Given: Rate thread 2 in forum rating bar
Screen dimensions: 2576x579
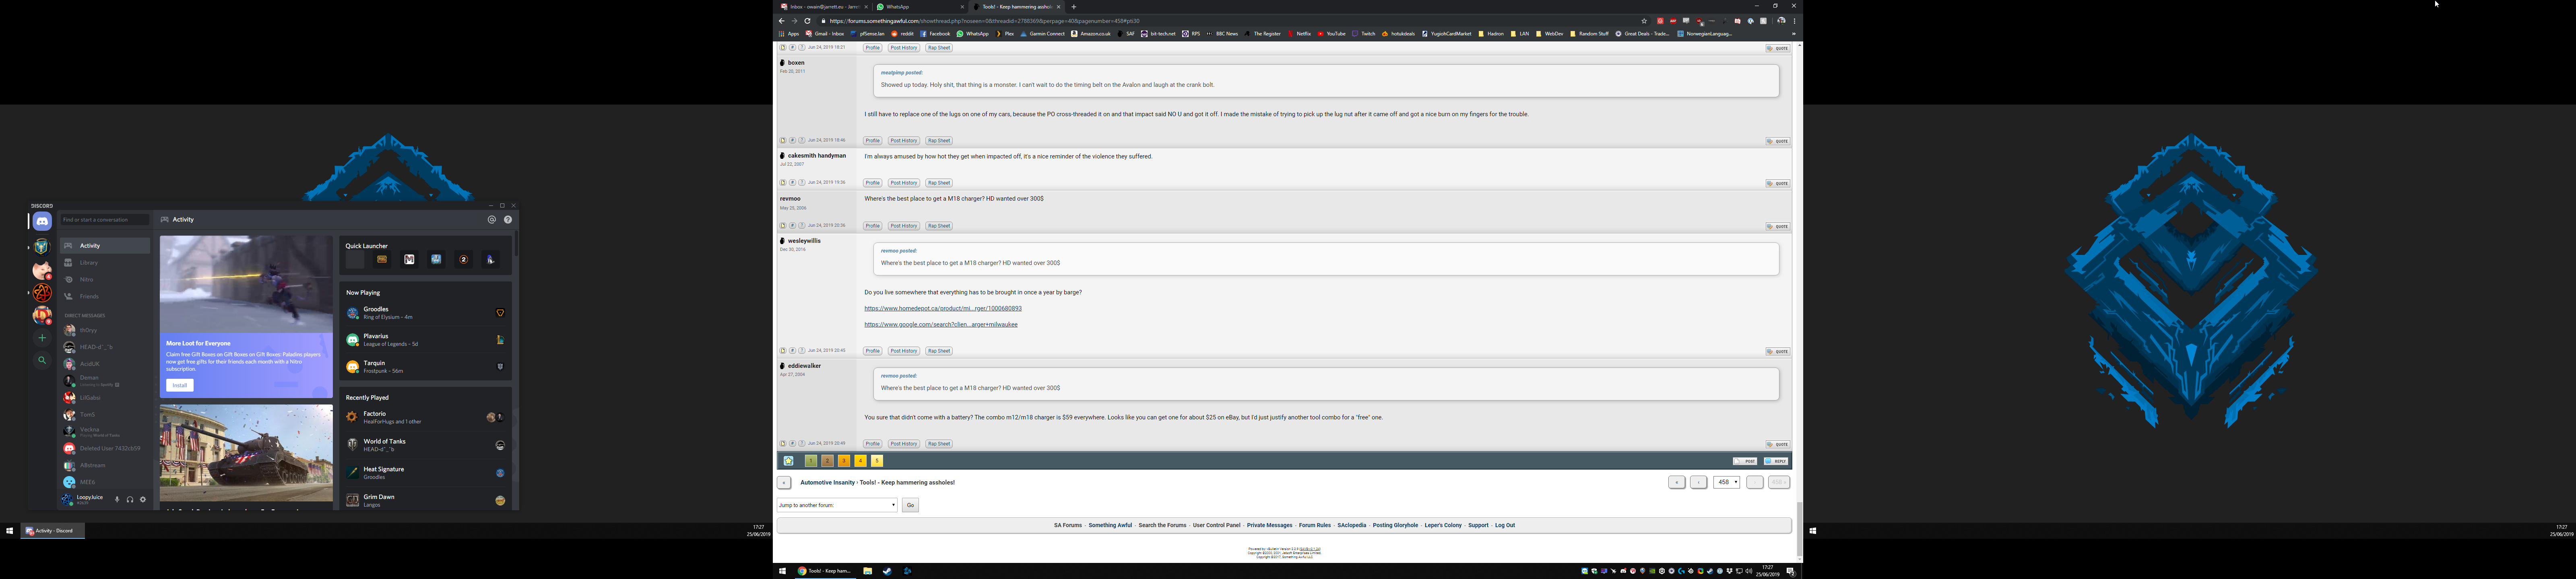Looking at the screenshot, I should [x=828, y=461].
